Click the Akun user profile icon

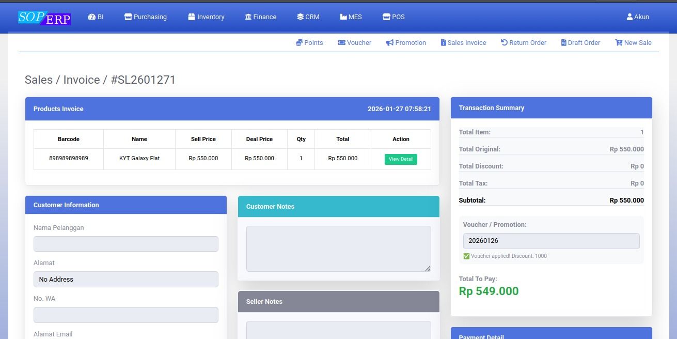pyautogui.click(x=629, y=17)
